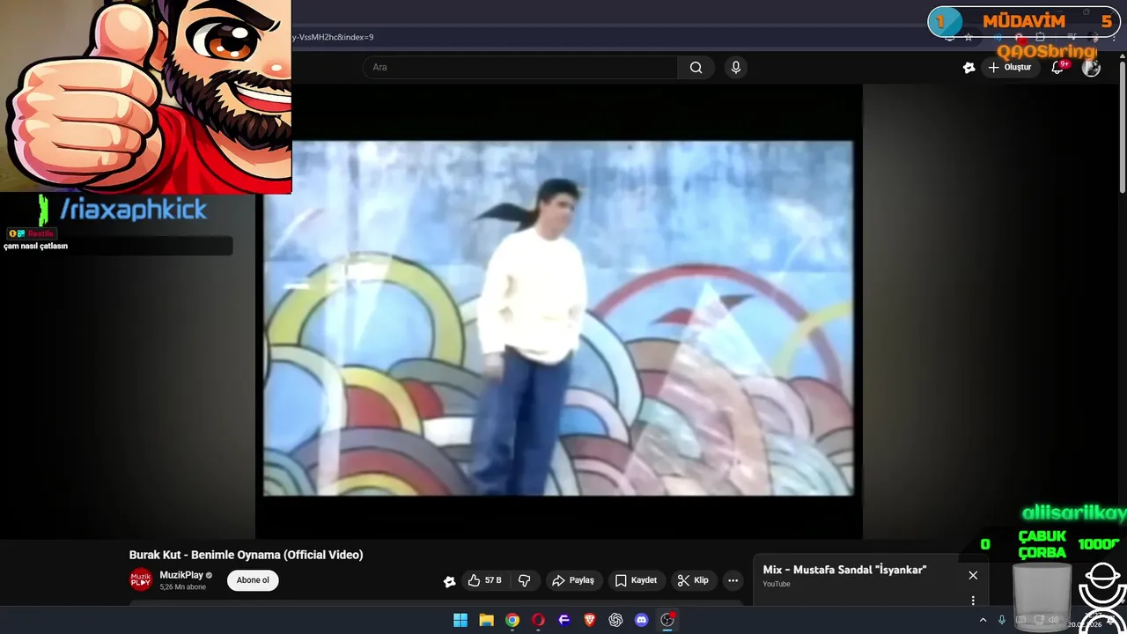Open the Mix - Mustafa Sandal İşyankar card
The width and height of the screenshot is (1127, 634).
pos(844,571)
